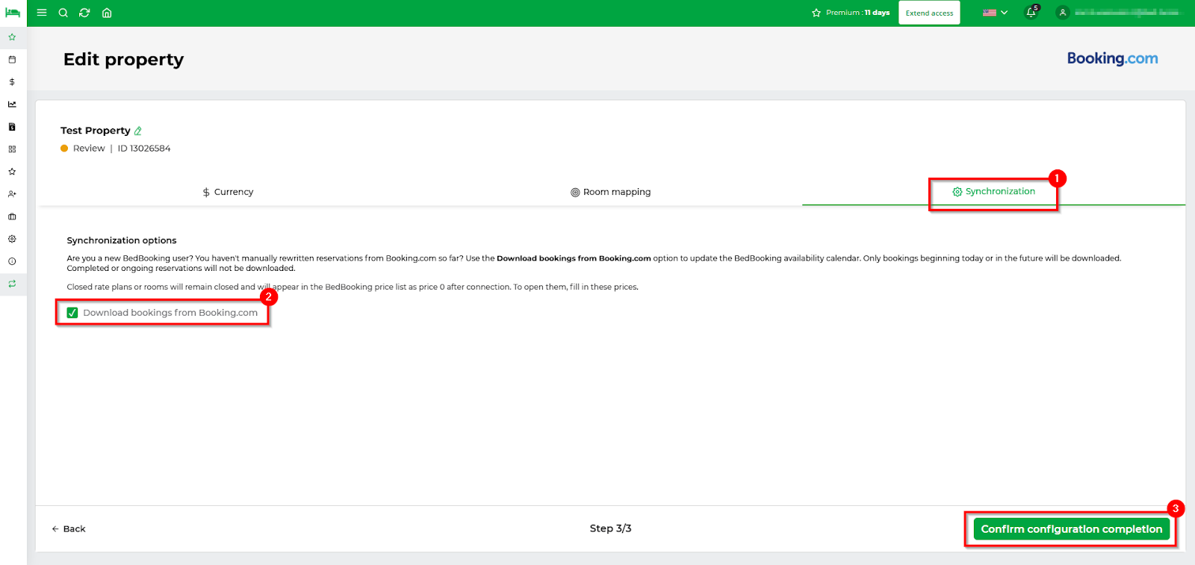Click the Step 3/3 indicator
This screenshot has width=1195, height=565.
(x=610, y=528)
